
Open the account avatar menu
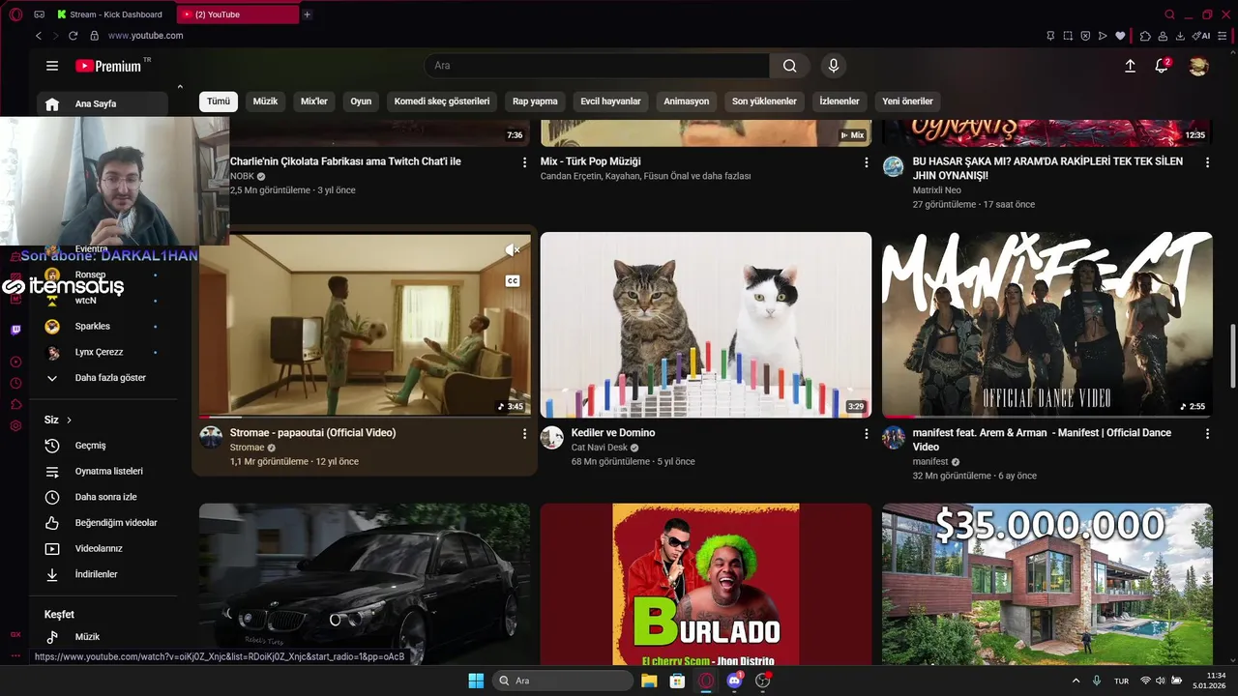coord(1198,66)
